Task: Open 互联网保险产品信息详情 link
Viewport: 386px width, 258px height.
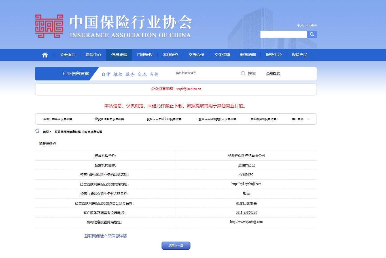Action: [x=106, y=236]
